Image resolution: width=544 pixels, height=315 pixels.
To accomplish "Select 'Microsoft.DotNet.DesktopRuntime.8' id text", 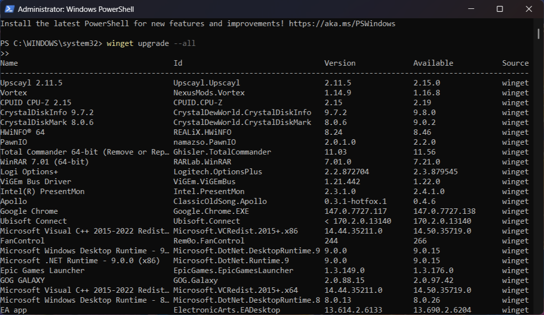I will [x=247, y=300].
